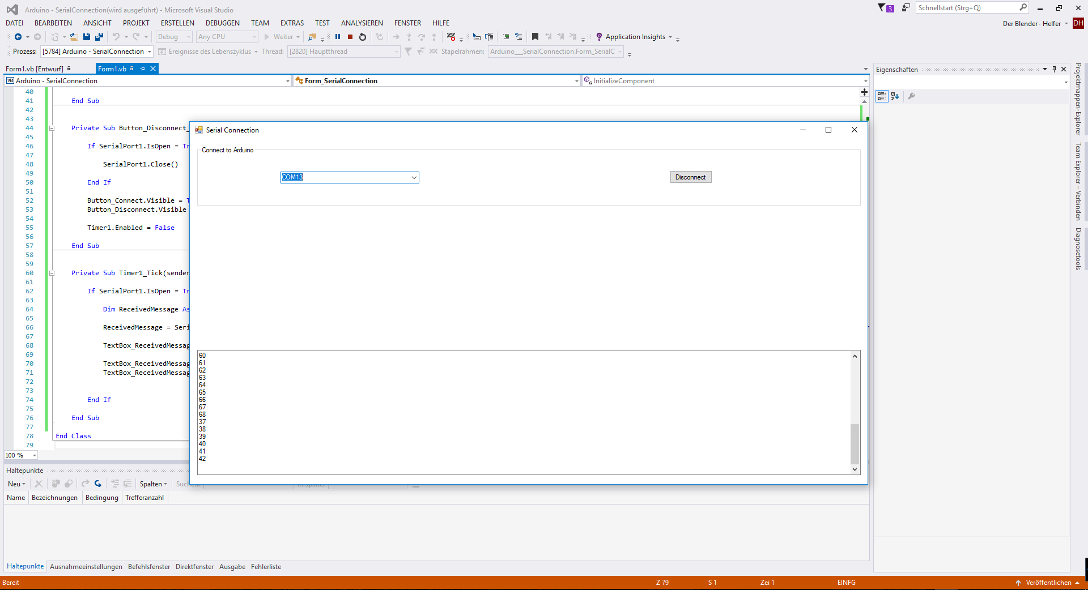Click the Save All icon
The height and width of the screenshot is (590, 1088).
pos(99,37)
